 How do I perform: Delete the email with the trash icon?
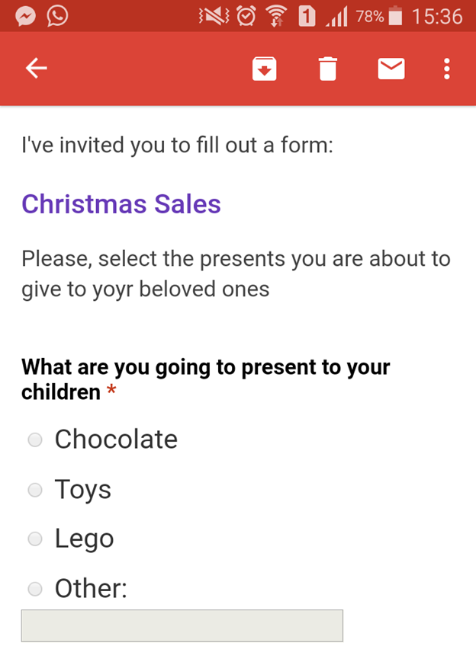(327, 68)
